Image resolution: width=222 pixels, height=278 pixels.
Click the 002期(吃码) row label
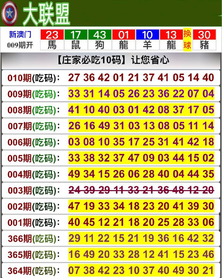coord(34,207)
